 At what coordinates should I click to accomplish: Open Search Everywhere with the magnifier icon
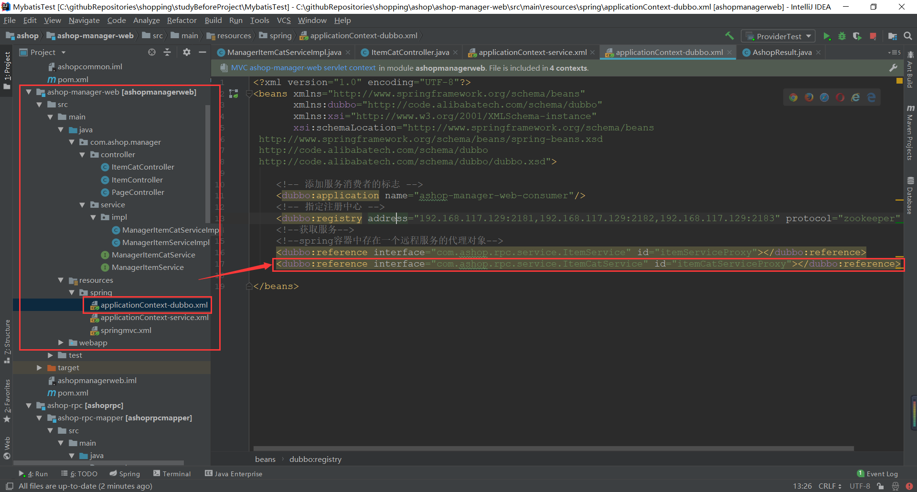click(908, 36)
